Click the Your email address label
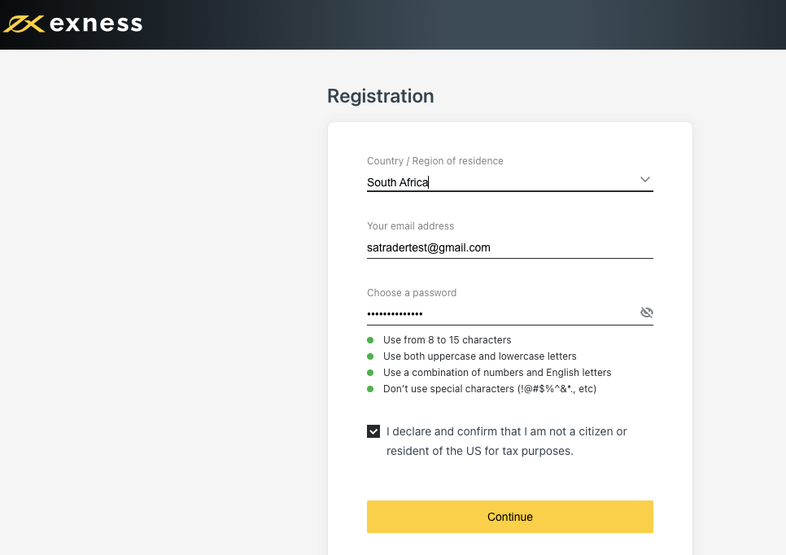This screenshot has width=786, height=555. 411,226
